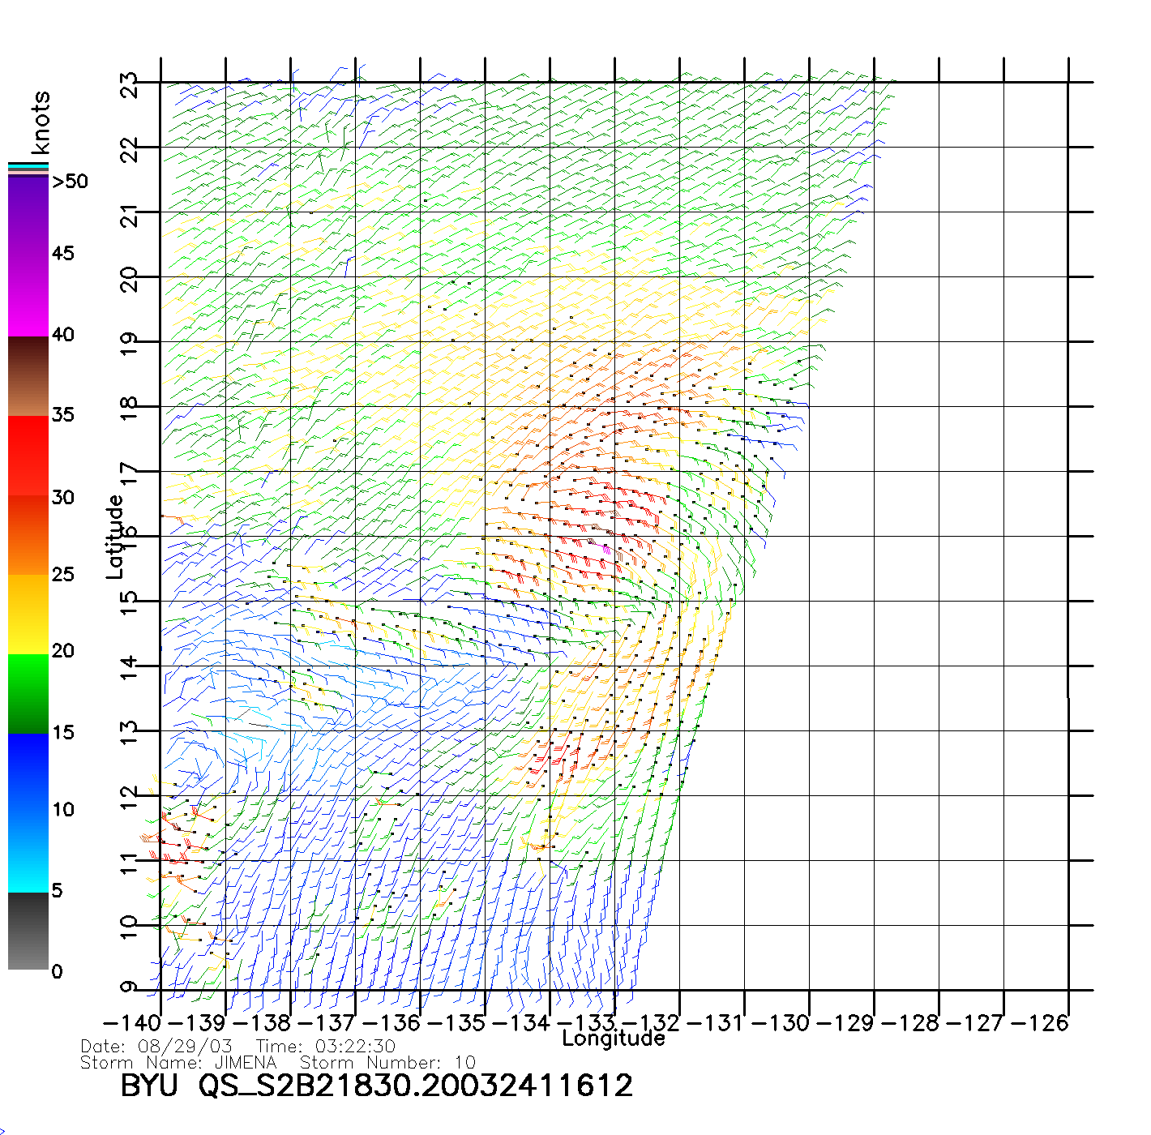Click the storm name "JIMENA" text

(x=246, y=1063)
